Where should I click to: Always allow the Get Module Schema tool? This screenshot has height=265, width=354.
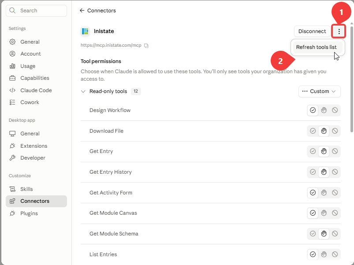313,234
